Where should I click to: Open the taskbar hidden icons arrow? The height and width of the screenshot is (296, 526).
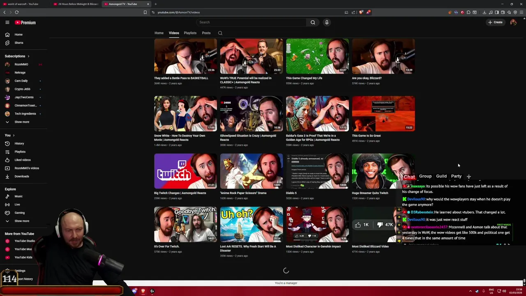471,291
